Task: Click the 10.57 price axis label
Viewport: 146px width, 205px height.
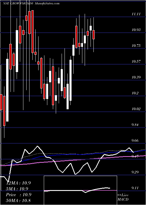Action: [136, 61]
